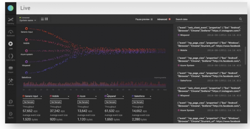Click the Mixpanel source node

pos(27,62)
